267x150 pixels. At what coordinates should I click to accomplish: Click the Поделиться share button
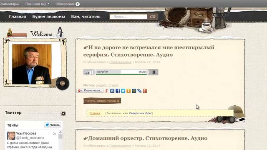tap(90, 91)
